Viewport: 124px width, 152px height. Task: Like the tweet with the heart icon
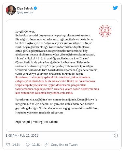[x=8, y=145]
